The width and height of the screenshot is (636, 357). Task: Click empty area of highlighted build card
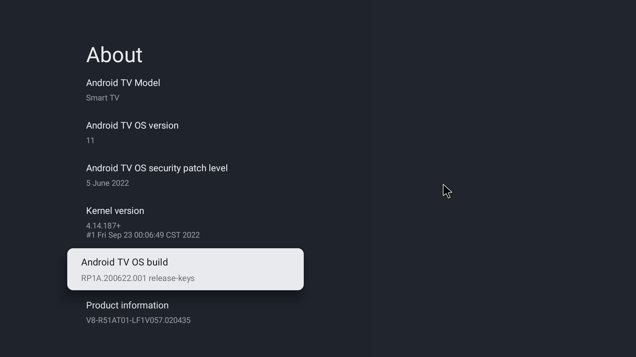(252, 269)
